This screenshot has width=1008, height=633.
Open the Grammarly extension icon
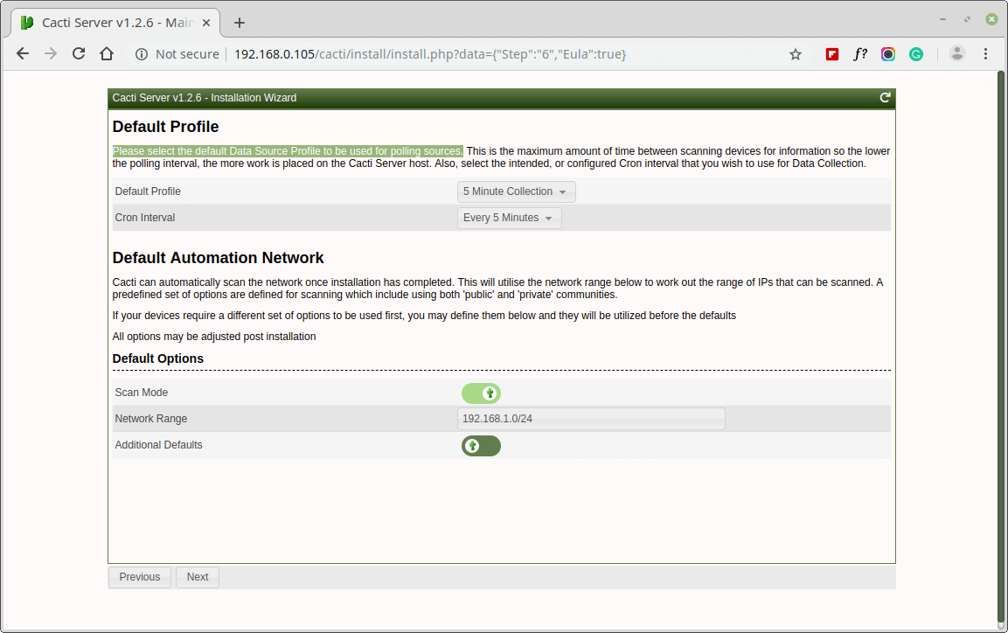[916, 54]
